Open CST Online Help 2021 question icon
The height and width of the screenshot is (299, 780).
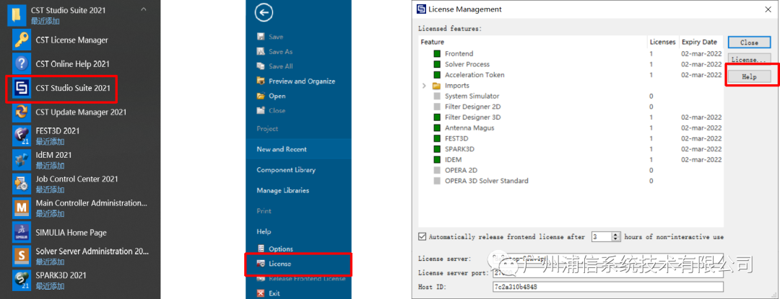pos(22,64)
